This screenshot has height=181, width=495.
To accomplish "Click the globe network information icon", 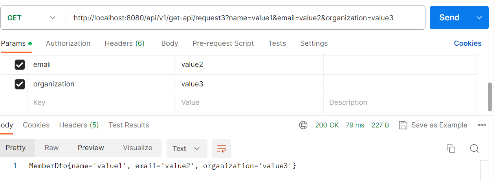I will (x=303, y=125).
